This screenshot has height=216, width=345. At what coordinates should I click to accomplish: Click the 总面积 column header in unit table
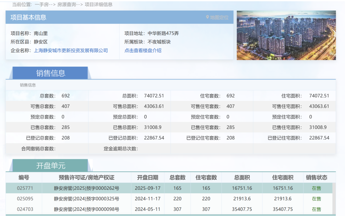point(242,177)
